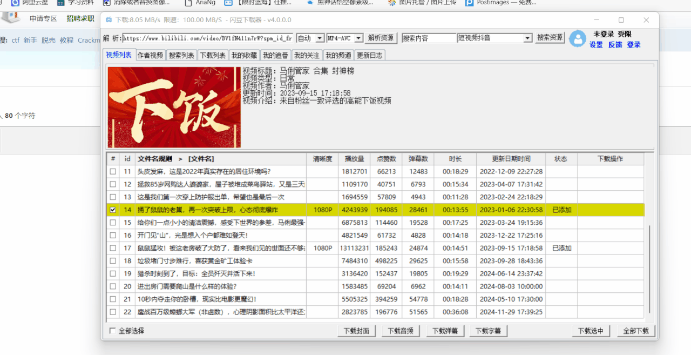Screen dimensions: 691x355
Task: Open the AriaNg bookmark
Action: point(199,3)
